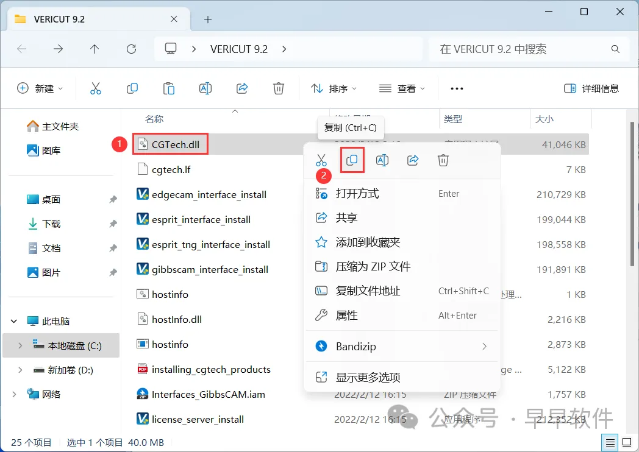Choose 打开方式 in context menu
Viewport: 639px width, 452px height.
point(402,194)
